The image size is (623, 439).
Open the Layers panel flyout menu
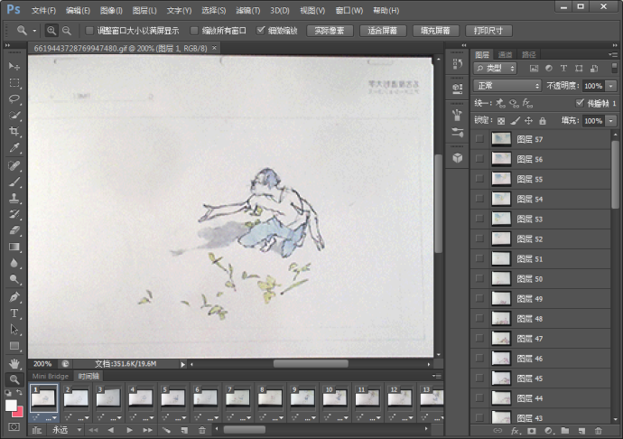(612, 54)
